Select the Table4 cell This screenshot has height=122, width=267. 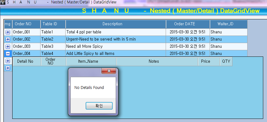point(53,54)
